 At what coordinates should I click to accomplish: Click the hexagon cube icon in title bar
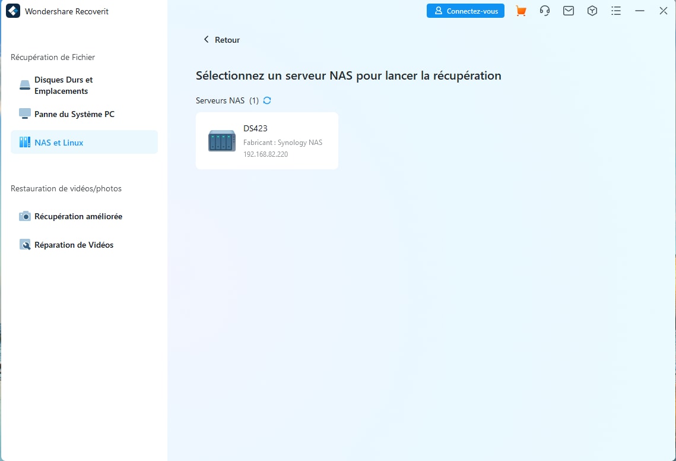592,11
